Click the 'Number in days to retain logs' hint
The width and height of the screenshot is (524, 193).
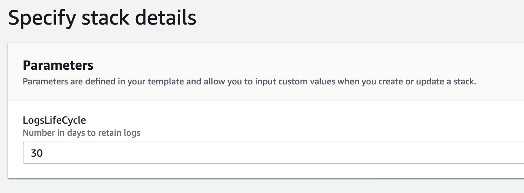[x=81, y=133]
